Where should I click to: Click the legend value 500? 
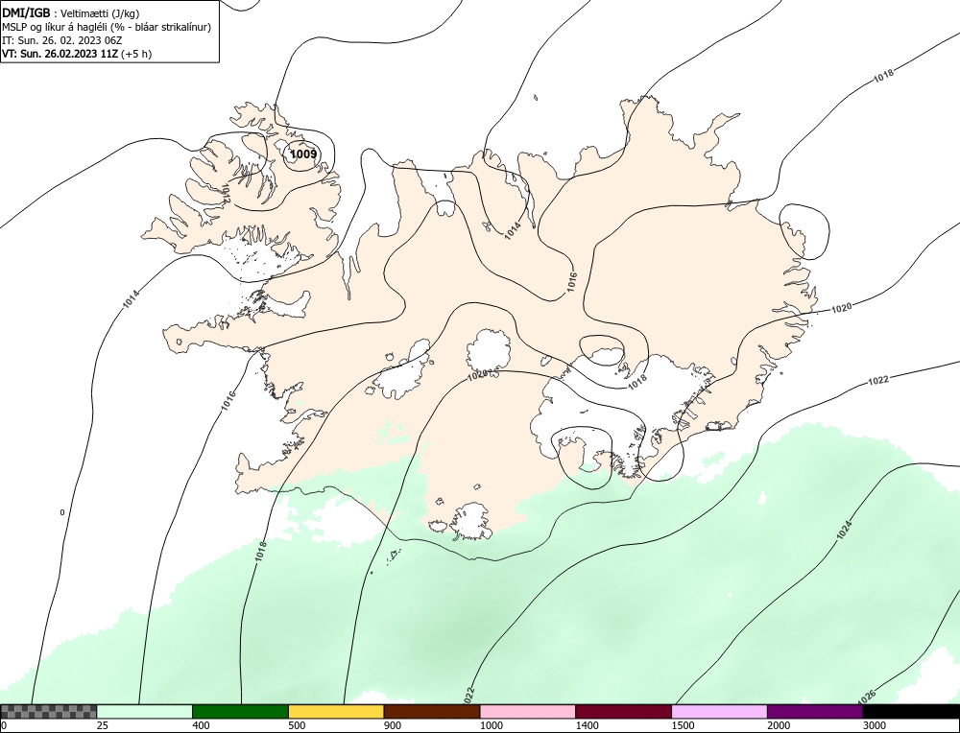click(x=297, y=725)
